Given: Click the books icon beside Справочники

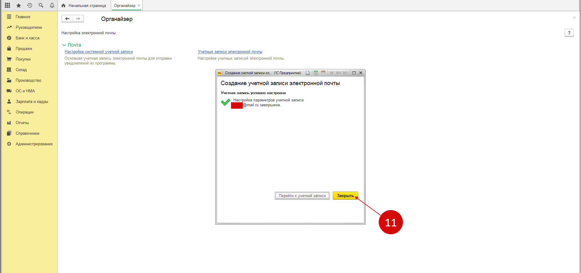Looking at the screenshot, I should point(9,133).
